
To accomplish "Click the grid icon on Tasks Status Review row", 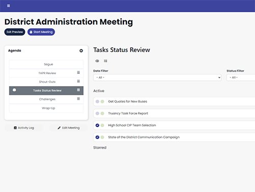I will [x=79, y=90].
